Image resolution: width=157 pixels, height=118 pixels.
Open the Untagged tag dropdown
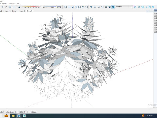click(124, 6)
